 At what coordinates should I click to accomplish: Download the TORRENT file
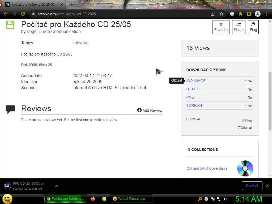tap(195, 105)
